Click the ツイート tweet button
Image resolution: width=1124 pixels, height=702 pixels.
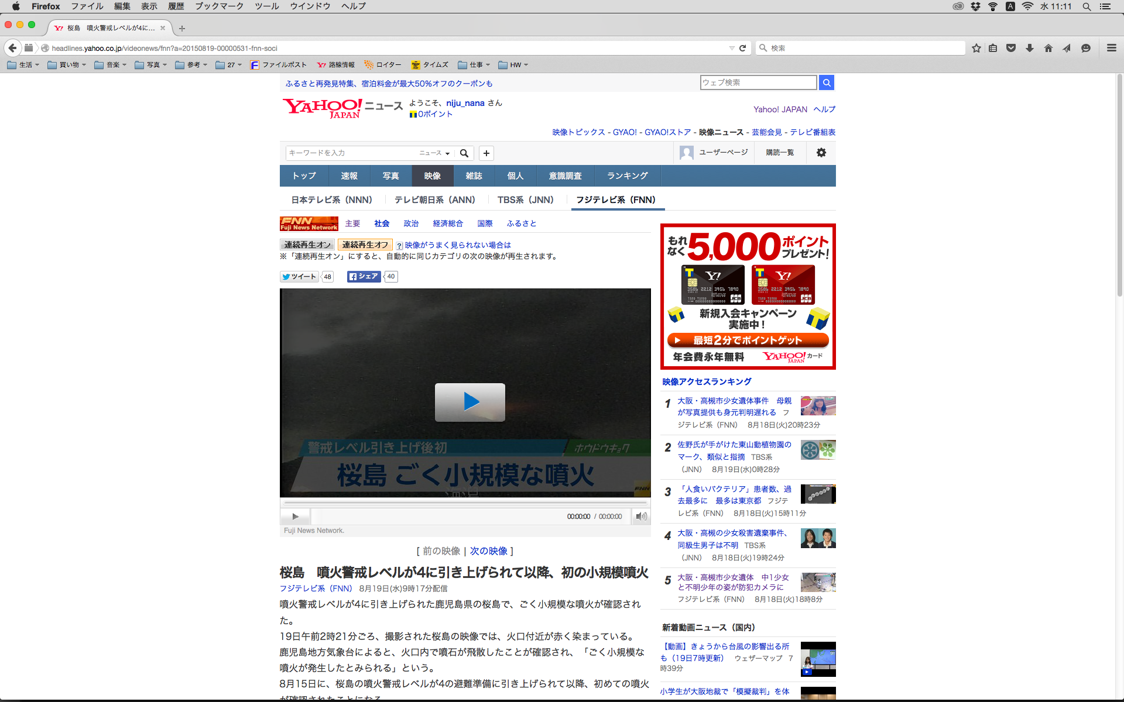point(299,277)
